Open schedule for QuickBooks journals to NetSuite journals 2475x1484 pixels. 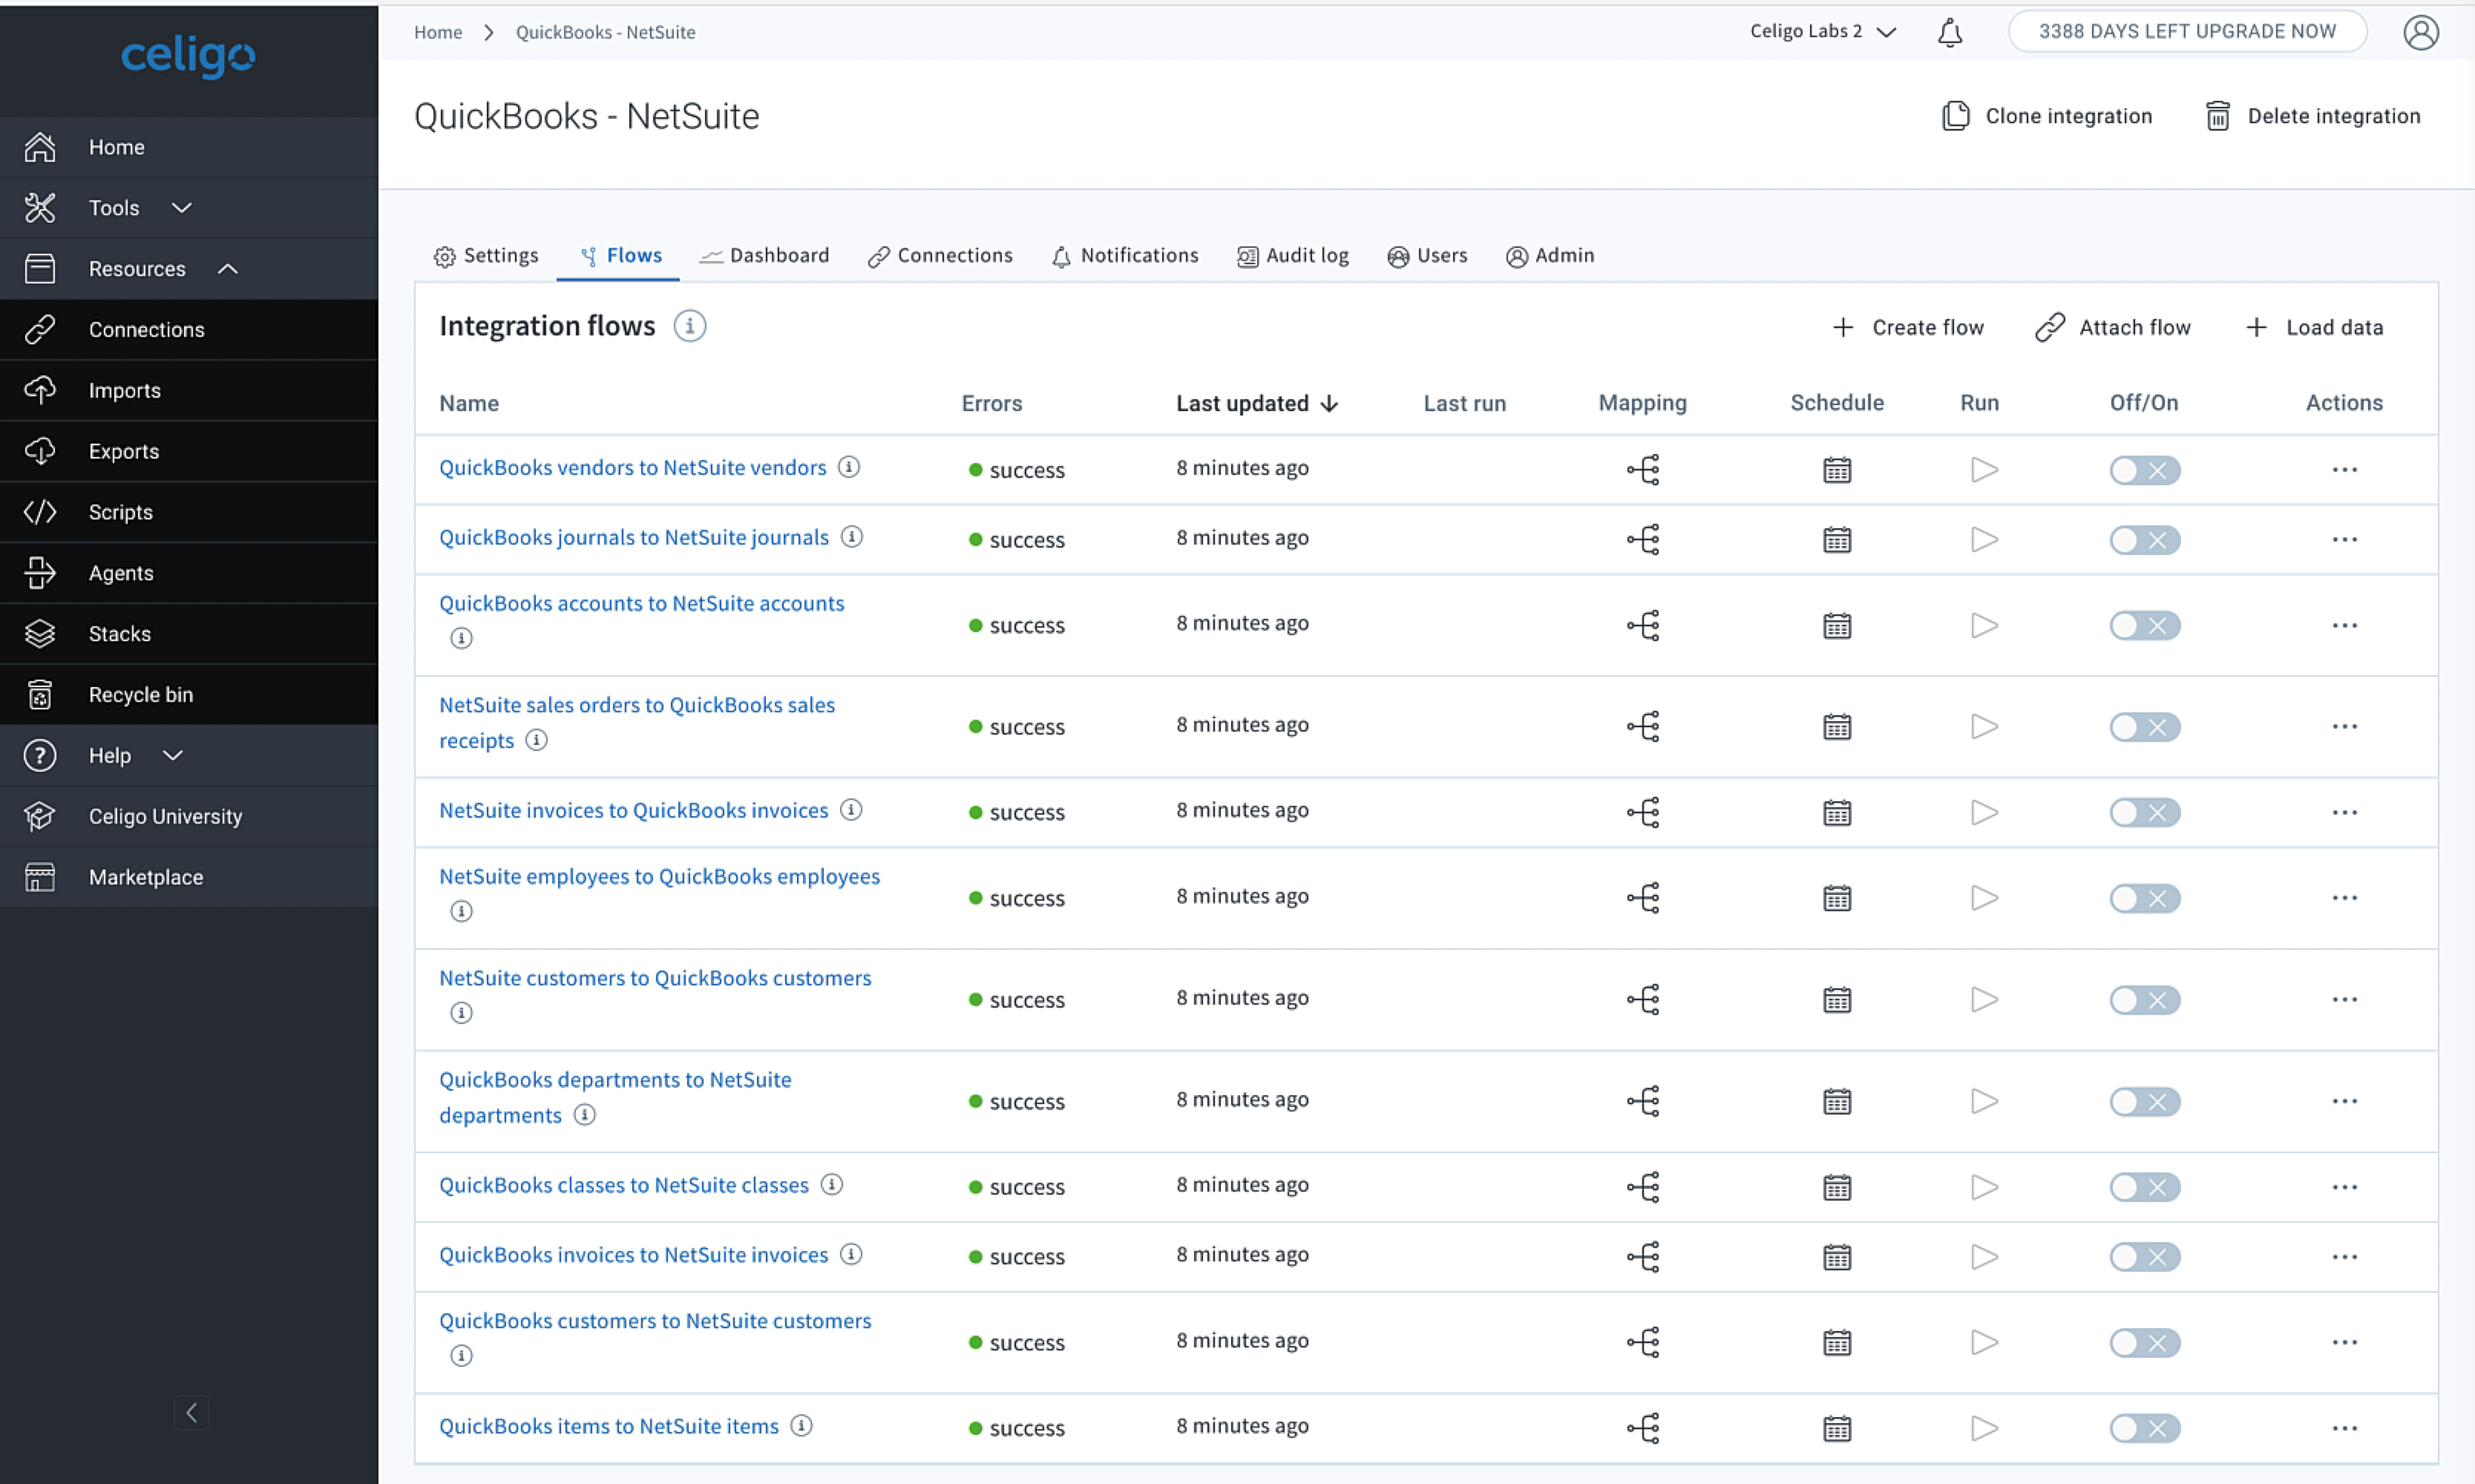tap(1836, 540)
